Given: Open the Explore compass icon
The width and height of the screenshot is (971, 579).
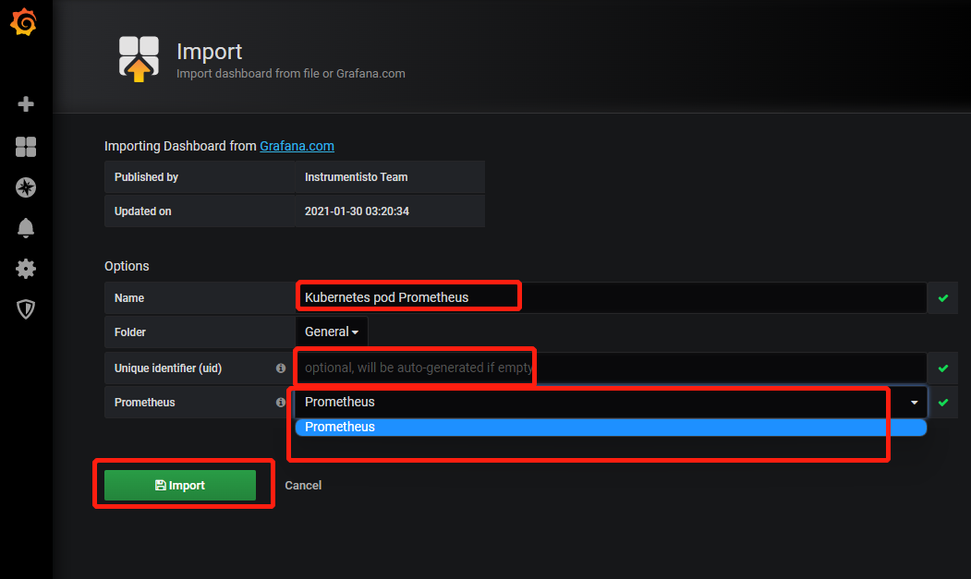Looking at the screenshot, I should (x=25, y=187).
